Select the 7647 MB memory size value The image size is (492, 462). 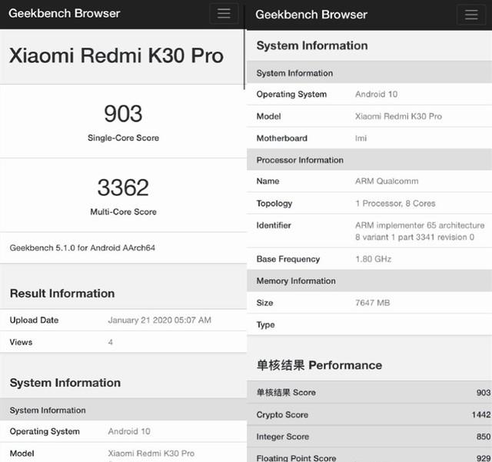372,303
